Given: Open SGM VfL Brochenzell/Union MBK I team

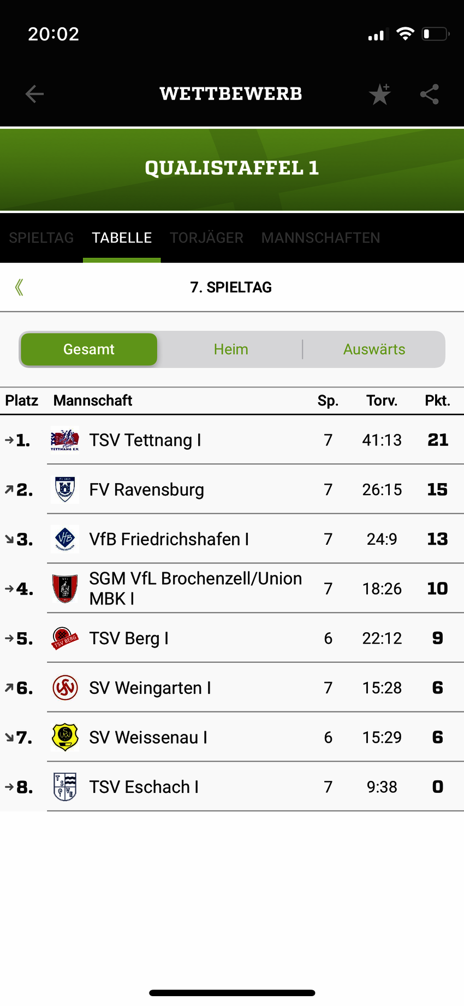Looking at the screenshot, I should [x=195, y=589].
